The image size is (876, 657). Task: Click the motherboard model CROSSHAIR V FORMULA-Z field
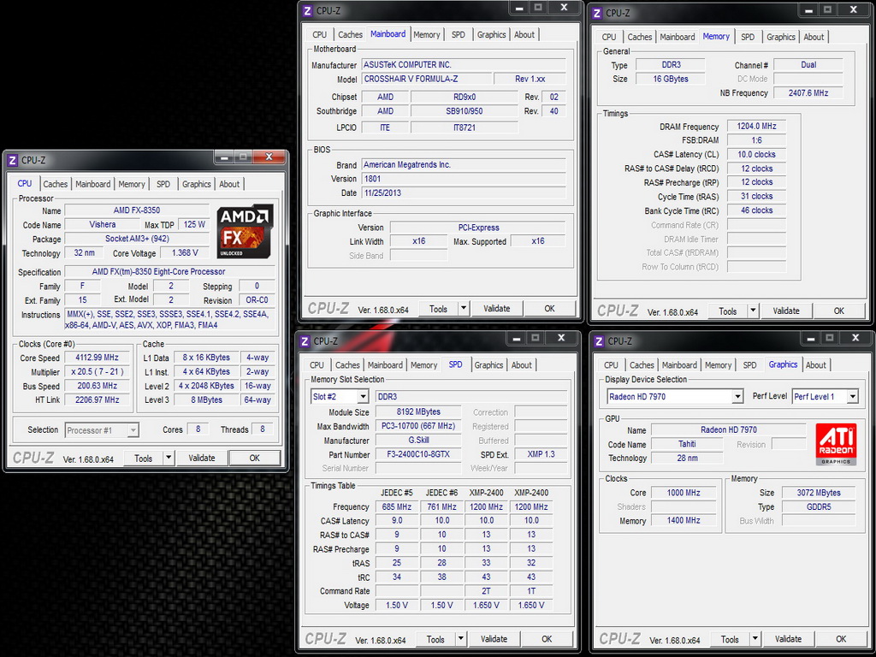pos(427,79)
